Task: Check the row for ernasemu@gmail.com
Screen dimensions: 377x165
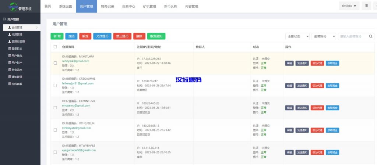Action: tap(55, 108)
